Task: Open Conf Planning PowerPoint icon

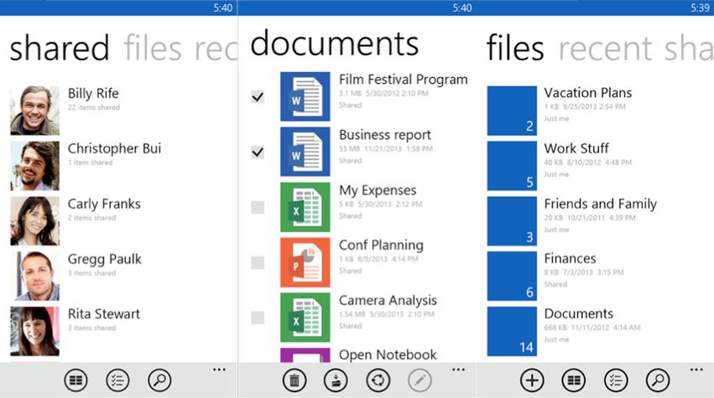Action: 305,262
